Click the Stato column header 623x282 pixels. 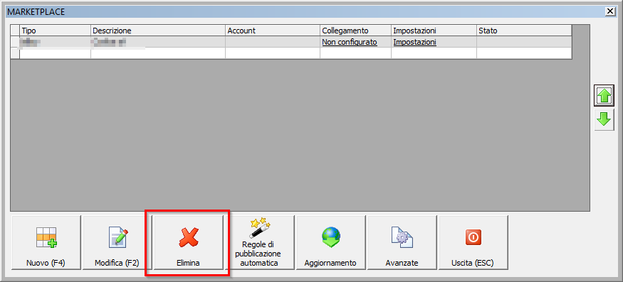(524, 31)
